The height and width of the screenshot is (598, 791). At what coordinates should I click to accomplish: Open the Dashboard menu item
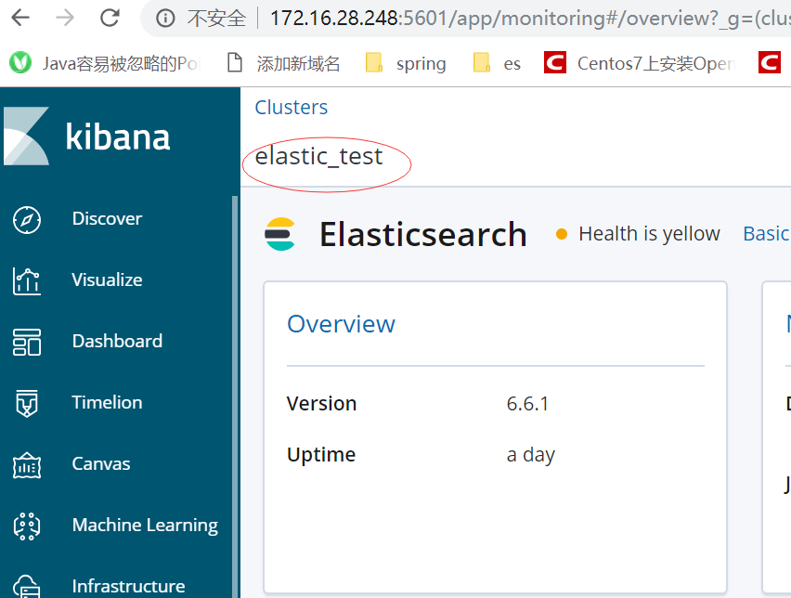[117, 341]
